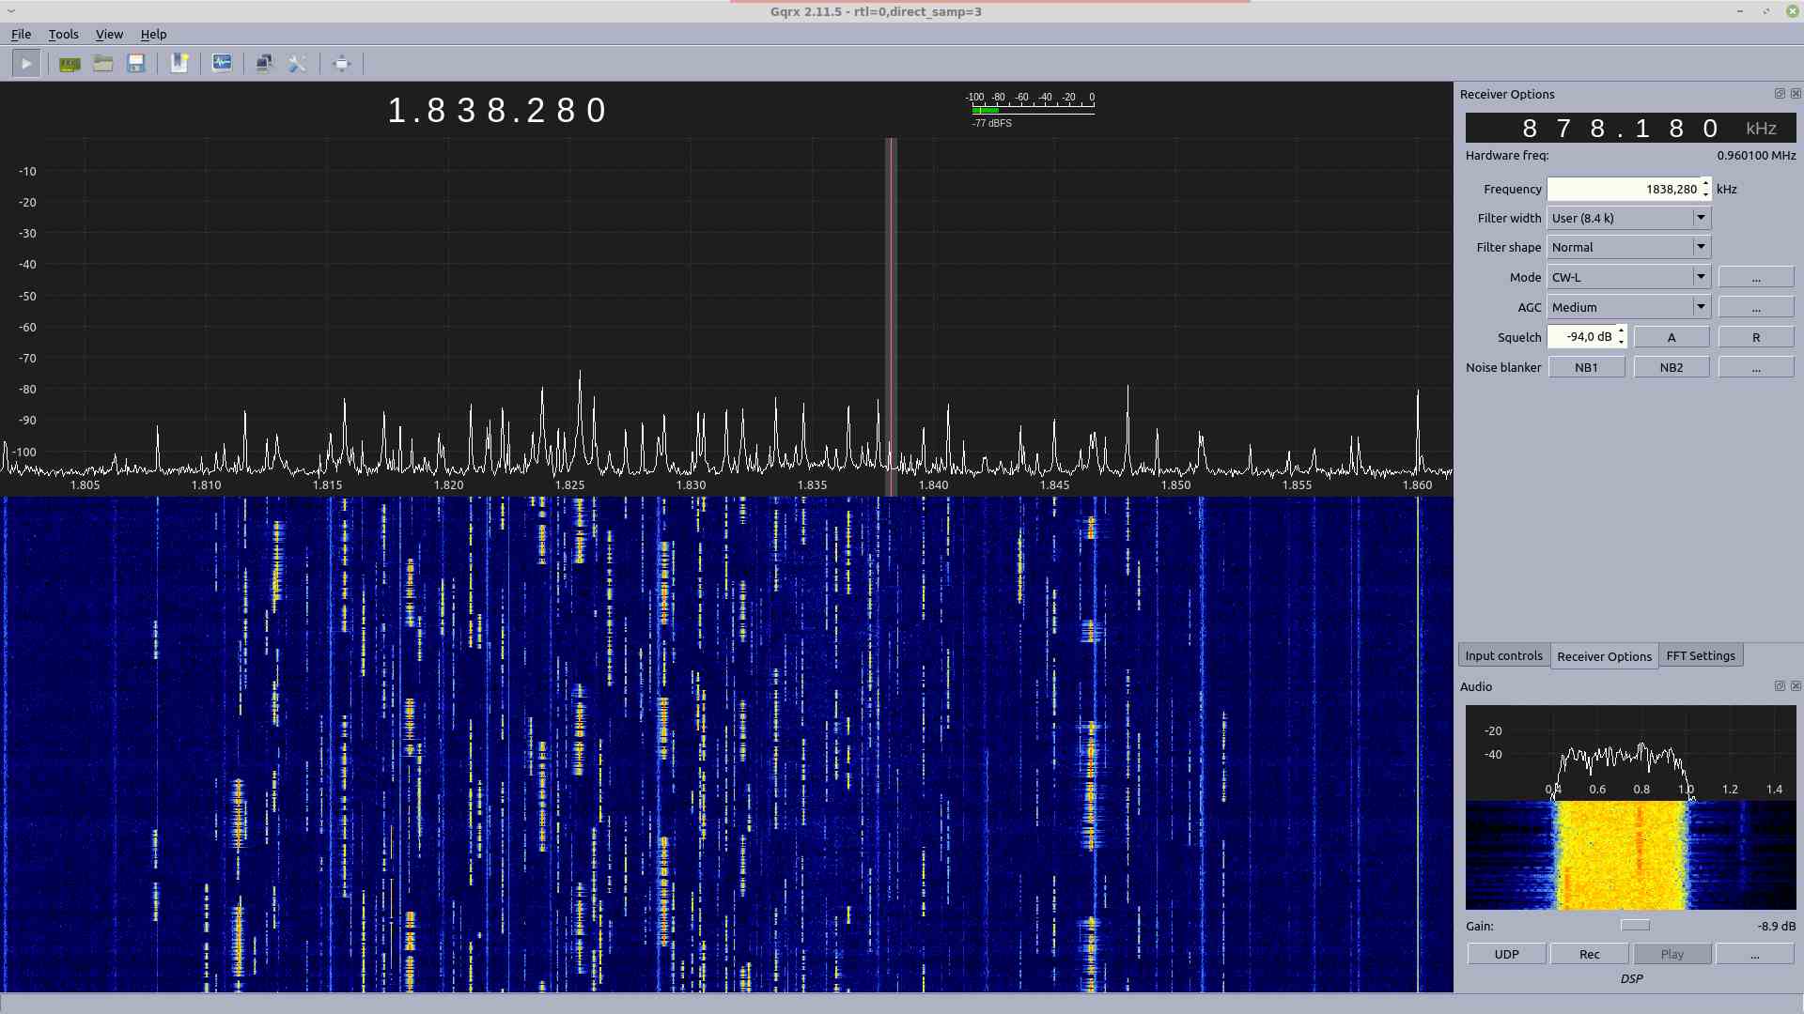The height and width of the screenshot is (1014, 1804).
Task: Open the I/O device configuration icon
Action: click(70, 64)
